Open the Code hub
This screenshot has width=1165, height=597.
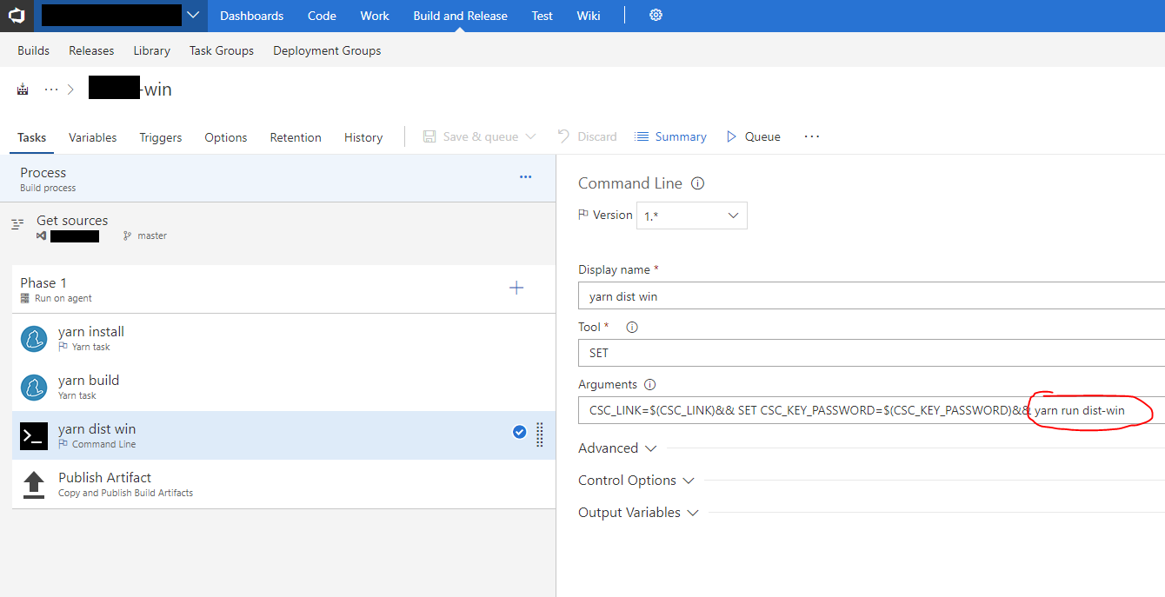322,16
